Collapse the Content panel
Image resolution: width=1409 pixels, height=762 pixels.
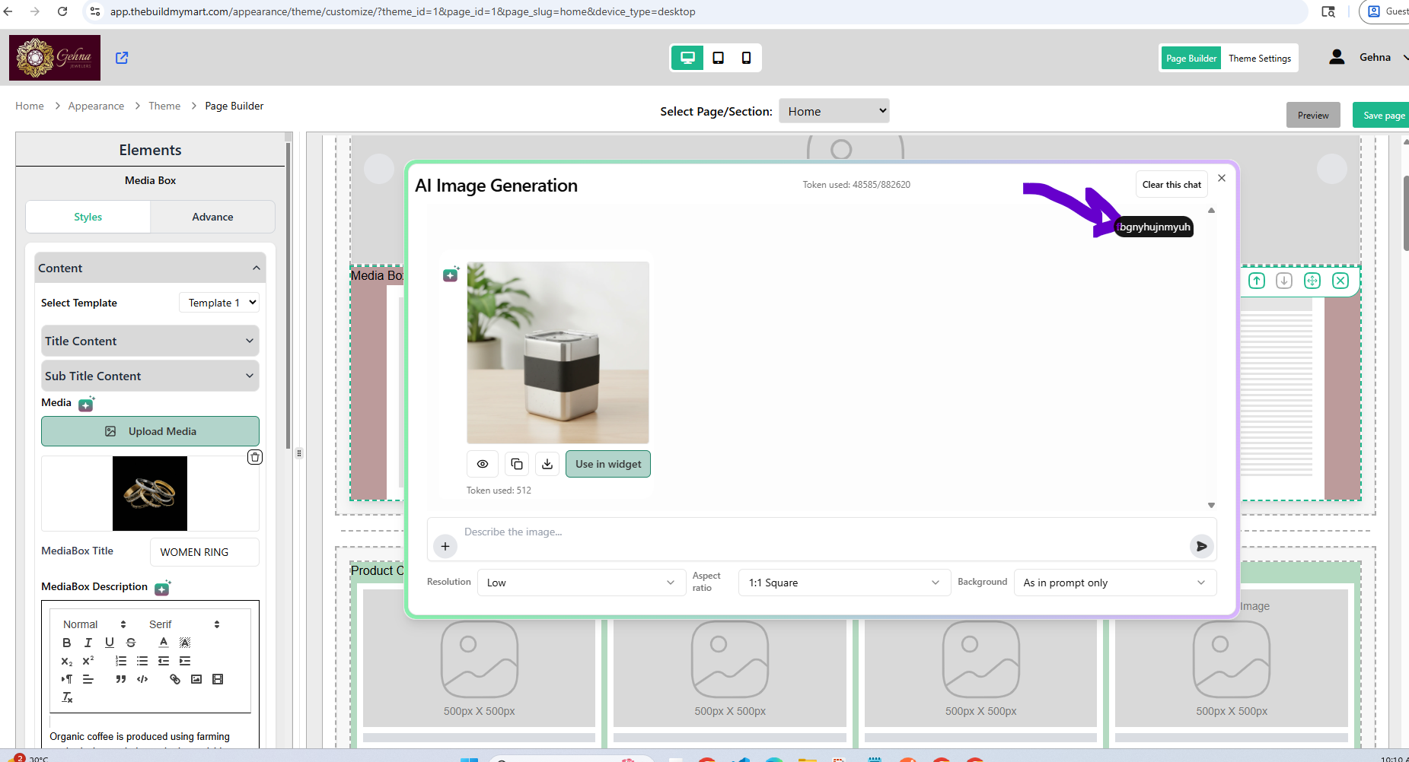150,268
